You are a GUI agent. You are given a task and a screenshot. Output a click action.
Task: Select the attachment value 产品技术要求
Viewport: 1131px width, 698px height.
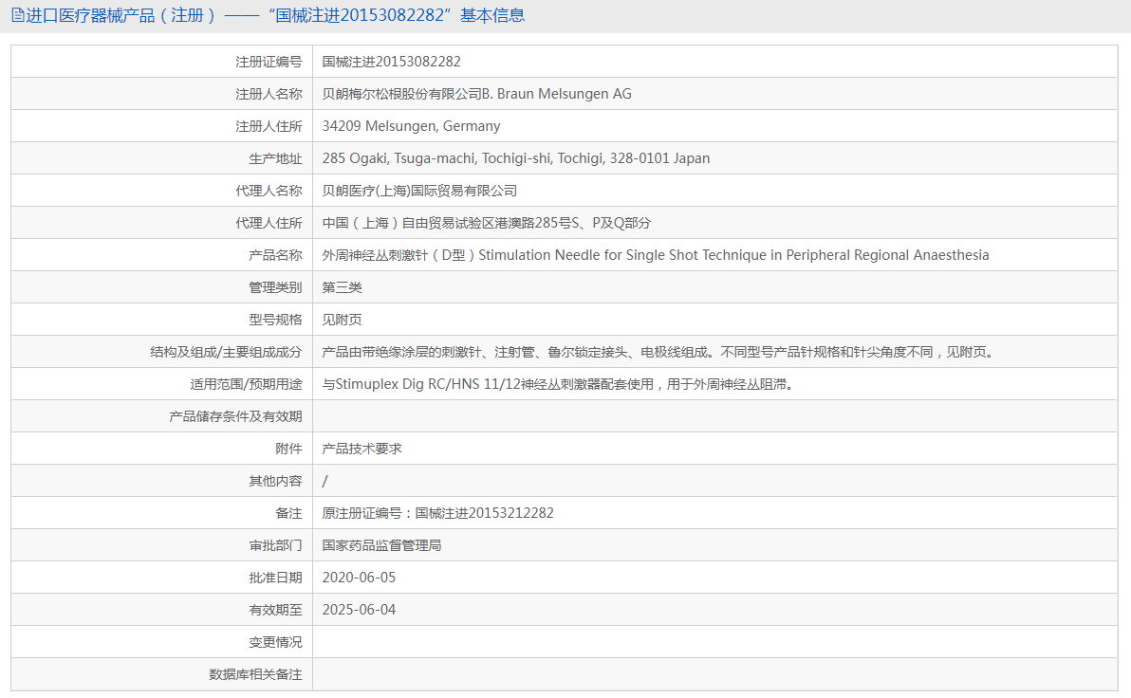click(x=362, y=449)
